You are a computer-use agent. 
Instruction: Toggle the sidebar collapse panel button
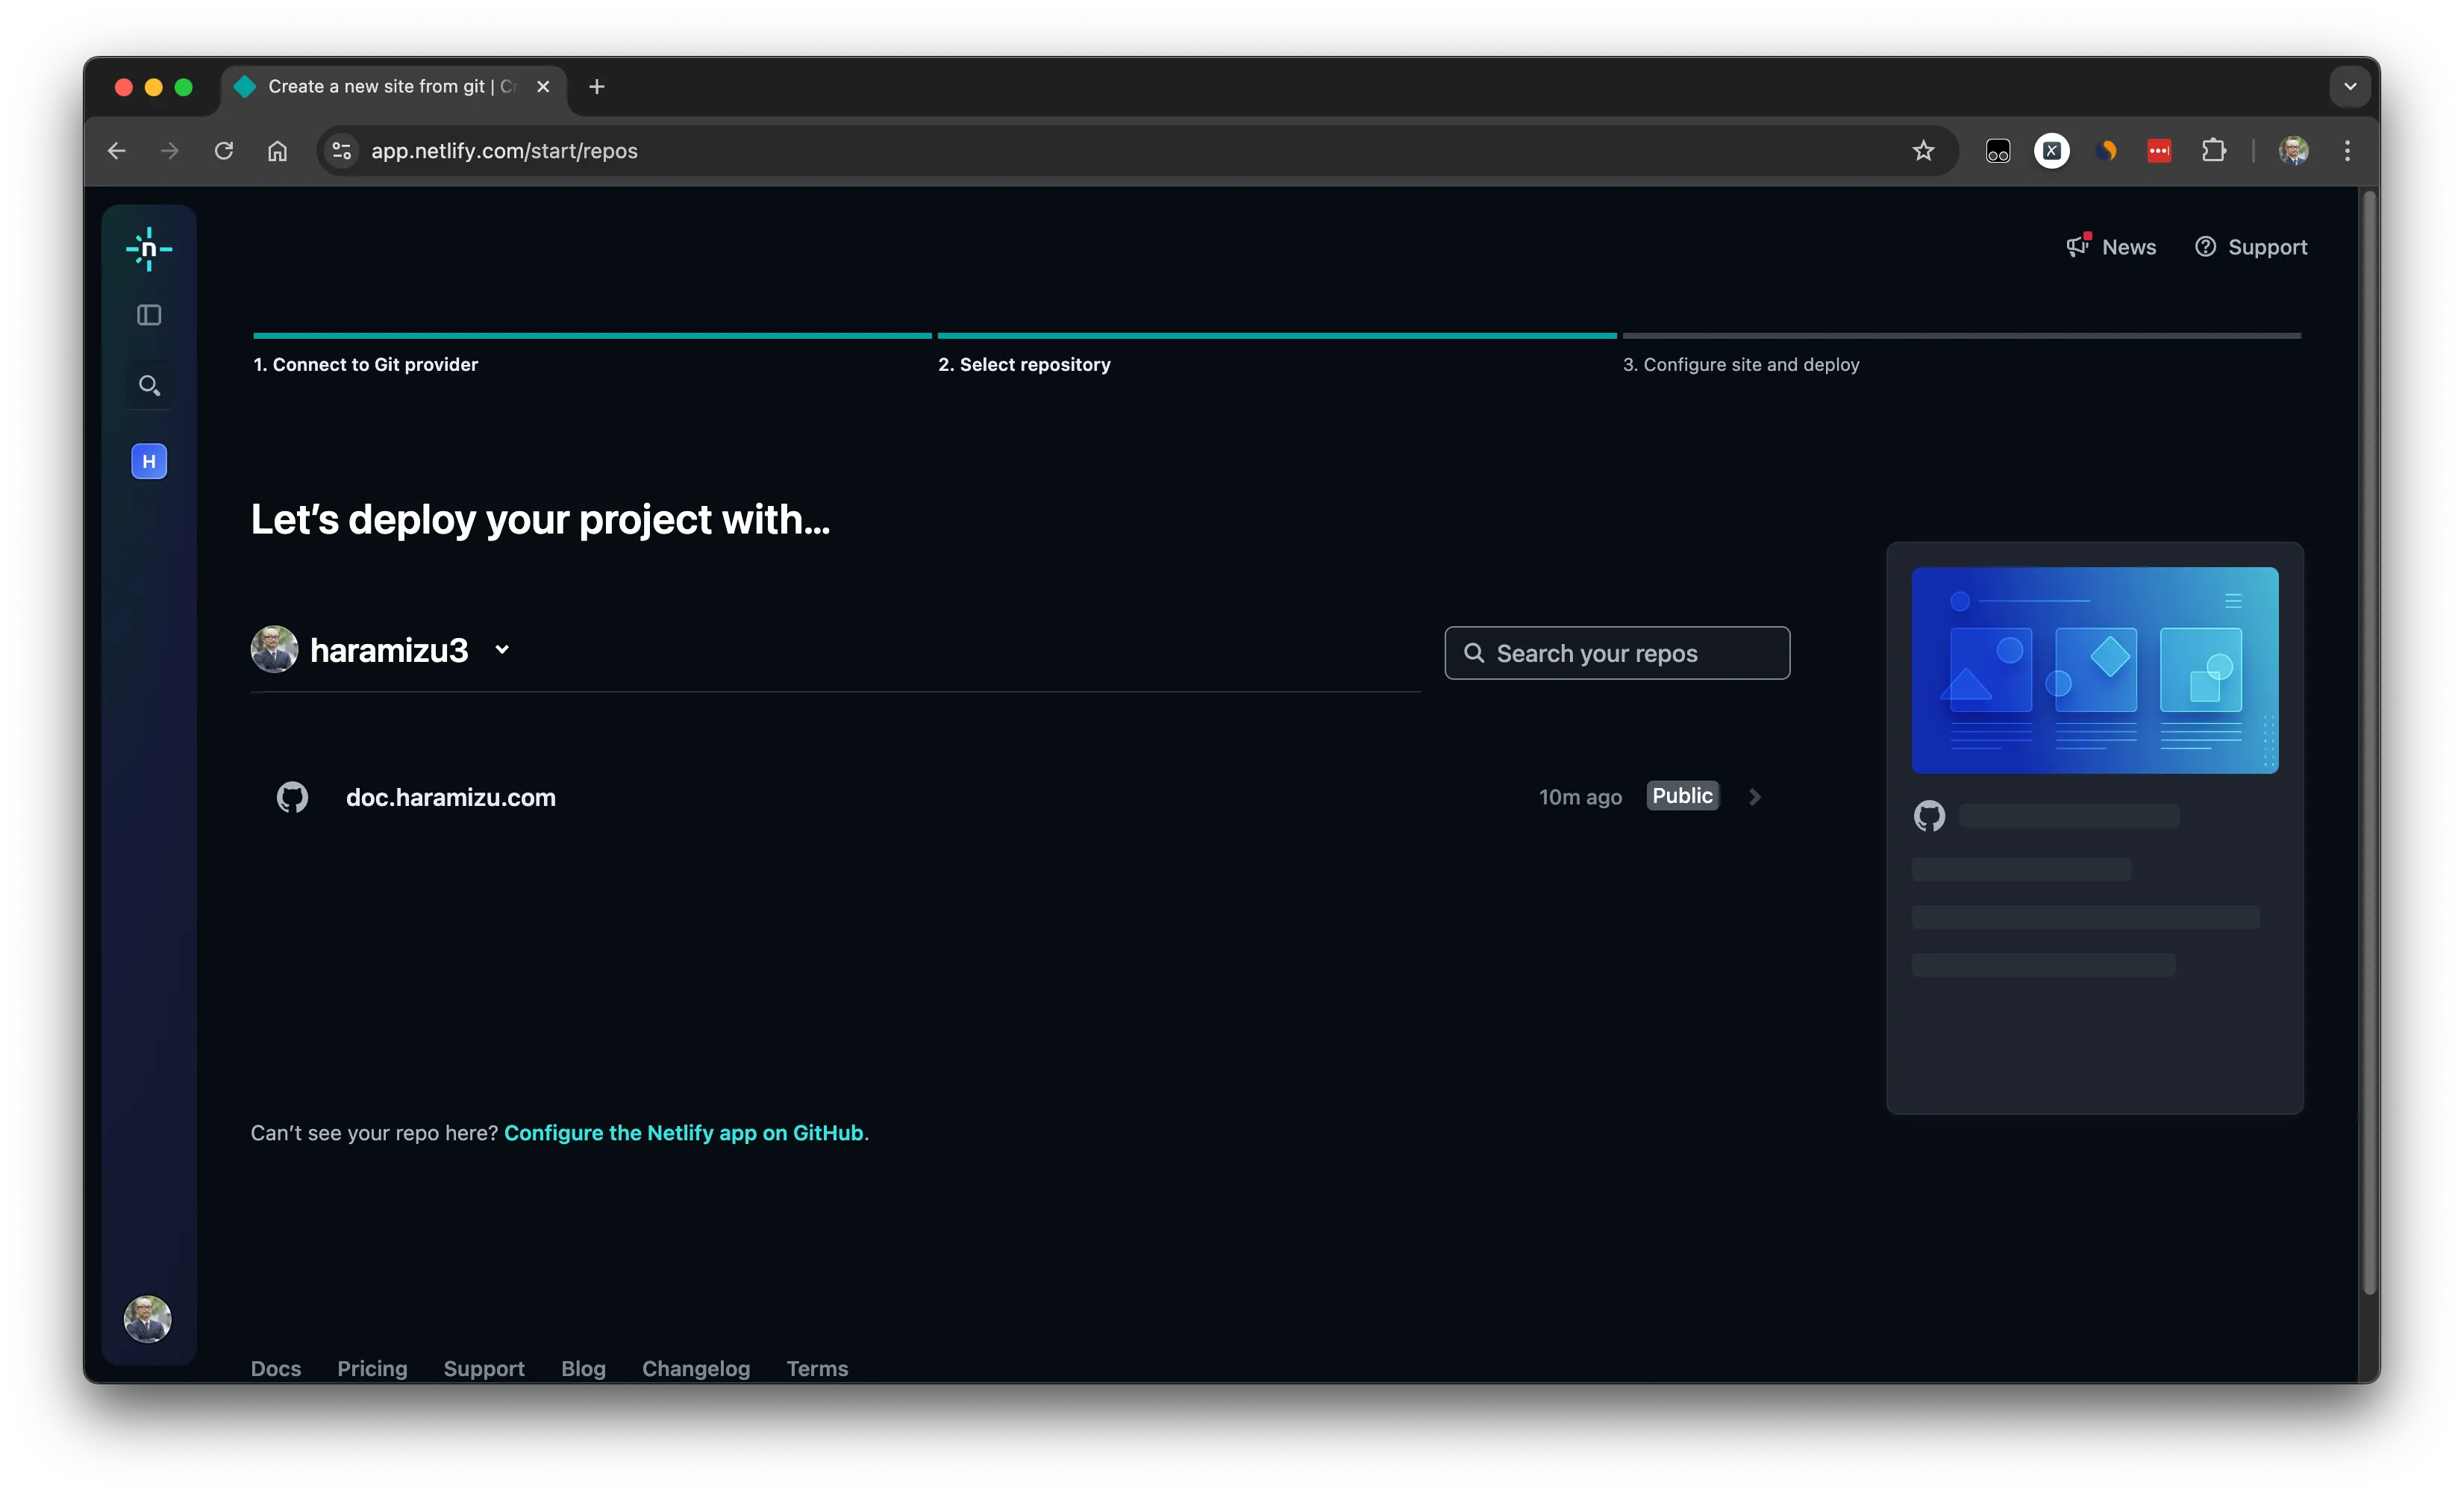[x=149, y=315]
